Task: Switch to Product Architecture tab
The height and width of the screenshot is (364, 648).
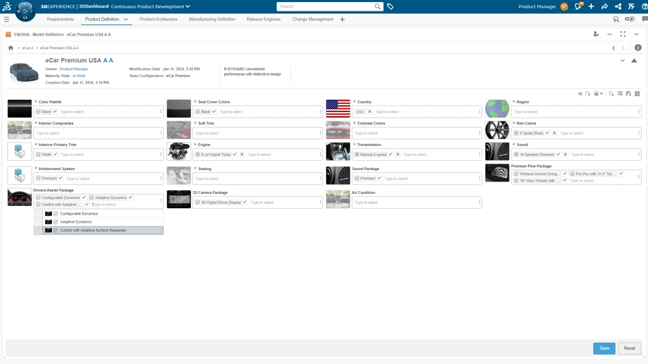Action: [158, 20]
